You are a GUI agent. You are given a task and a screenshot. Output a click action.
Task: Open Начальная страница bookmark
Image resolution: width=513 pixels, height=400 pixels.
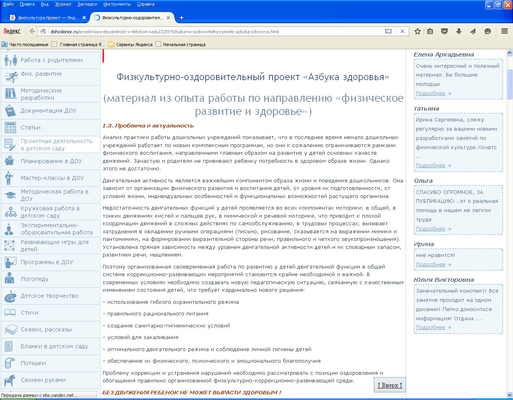[x=181, y=44]
